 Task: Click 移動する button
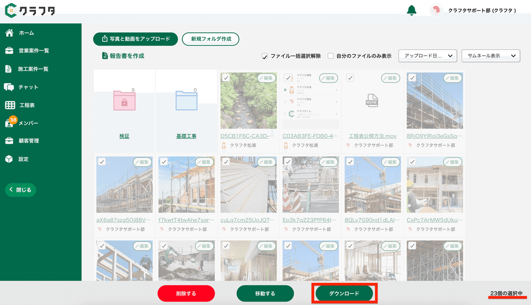click(265, 294)
